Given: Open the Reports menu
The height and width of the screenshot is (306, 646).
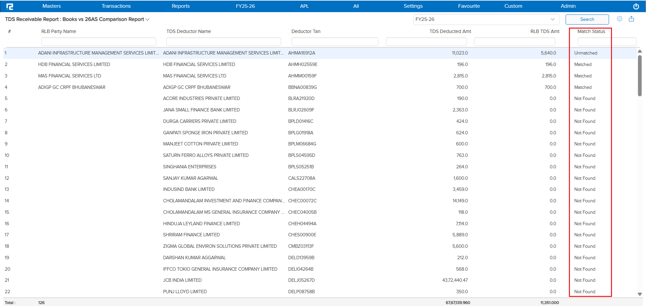Looking at the screenshot, I should [x=181, y=6].
